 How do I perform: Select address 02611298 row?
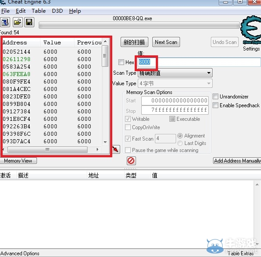click(51, 59)
